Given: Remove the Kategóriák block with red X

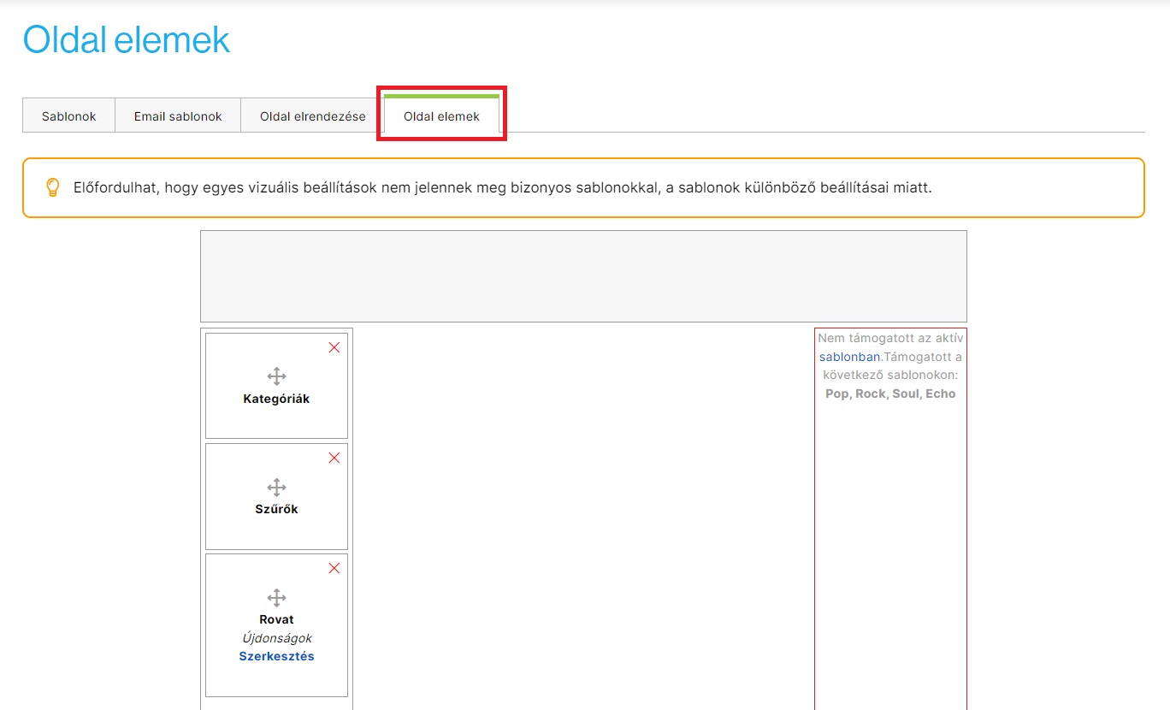Looking at the screenshot, I should (x=334, y=347).
